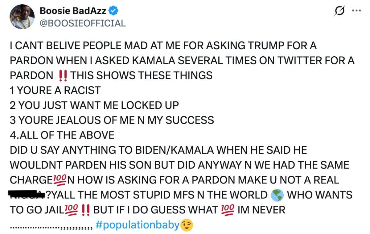The image size is (370, 234).
Task: Click the blue verified badge
Action: click(x=113, y=10)
